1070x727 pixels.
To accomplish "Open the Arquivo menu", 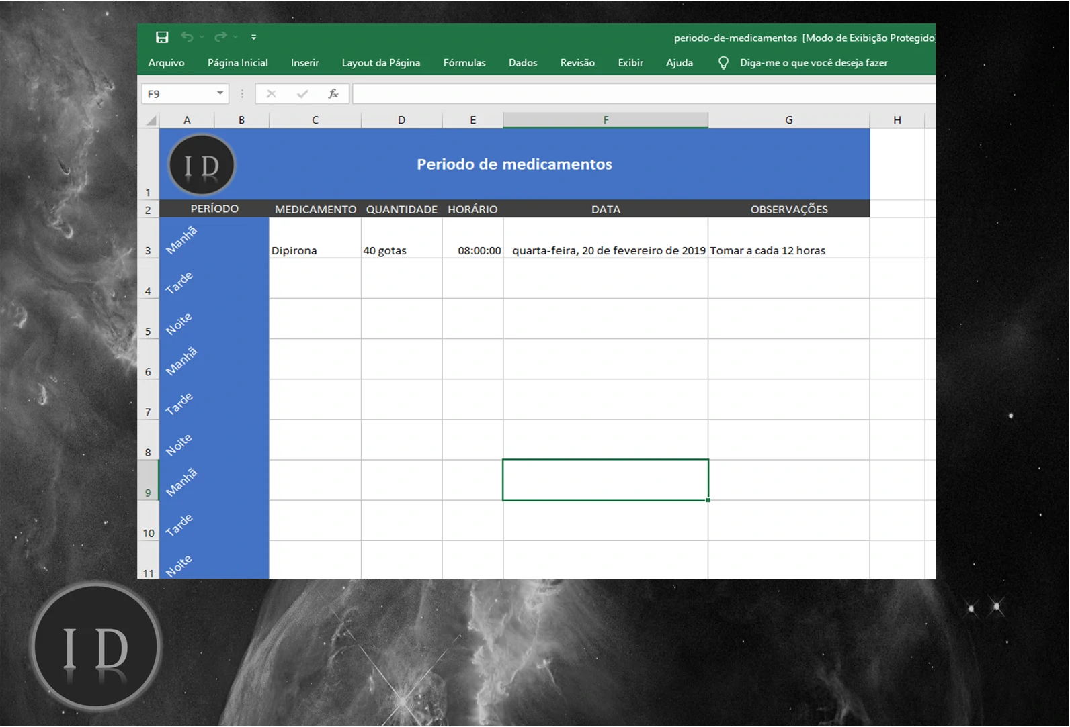I will (x=166, y=63).
